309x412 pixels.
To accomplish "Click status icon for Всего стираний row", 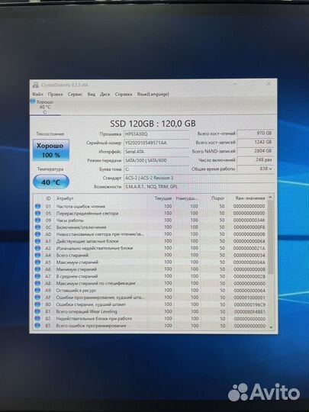I will tap(37, 255).
